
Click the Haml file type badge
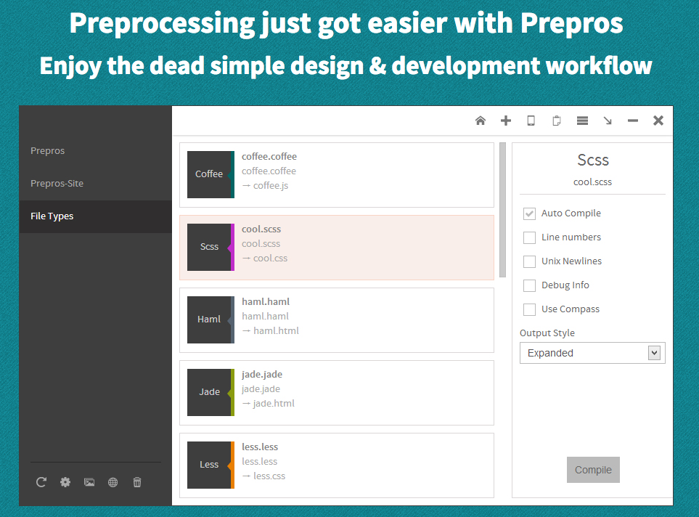(x=210, y=319)
